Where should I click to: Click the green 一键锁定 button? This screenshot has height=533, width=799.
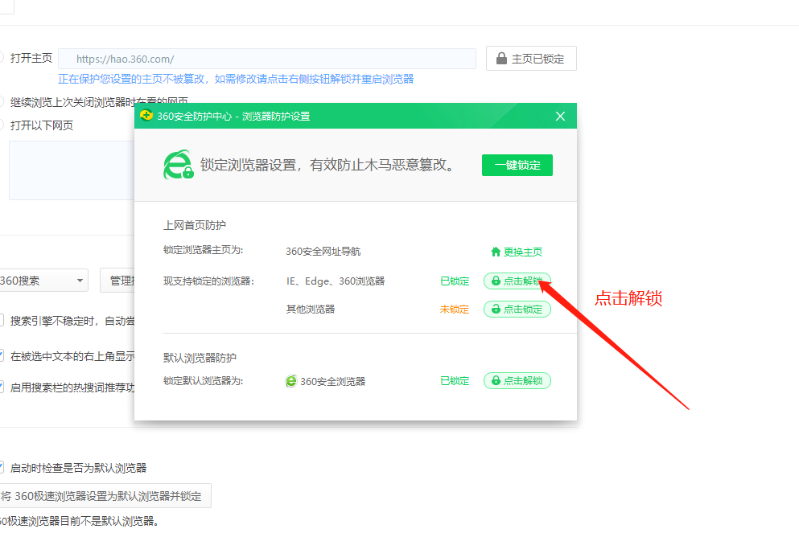(517, 165)
